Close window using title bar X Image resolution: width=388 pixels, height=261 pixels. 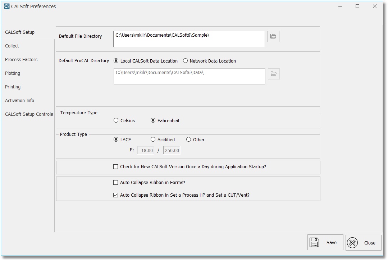(375, 6)
